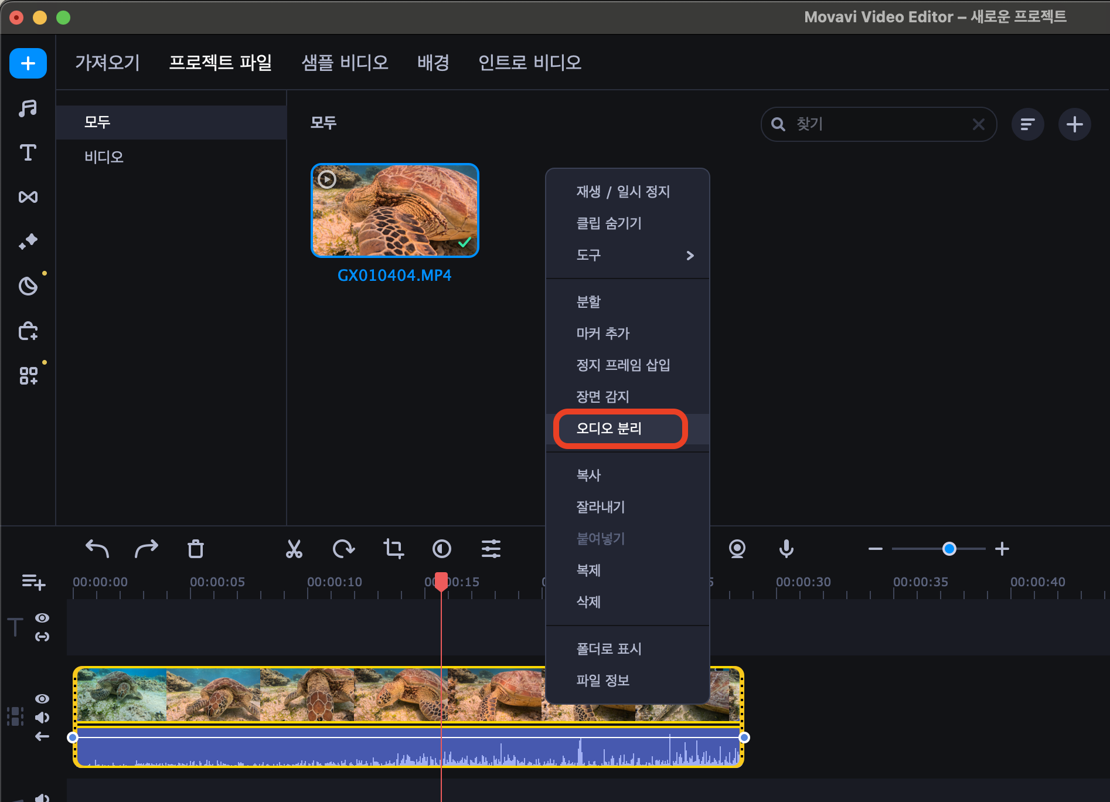This screenshot has width=1110, height=802.
Task: Select the GX010404.MP4 turtle thumbnail
Action: tap(395, 210)
